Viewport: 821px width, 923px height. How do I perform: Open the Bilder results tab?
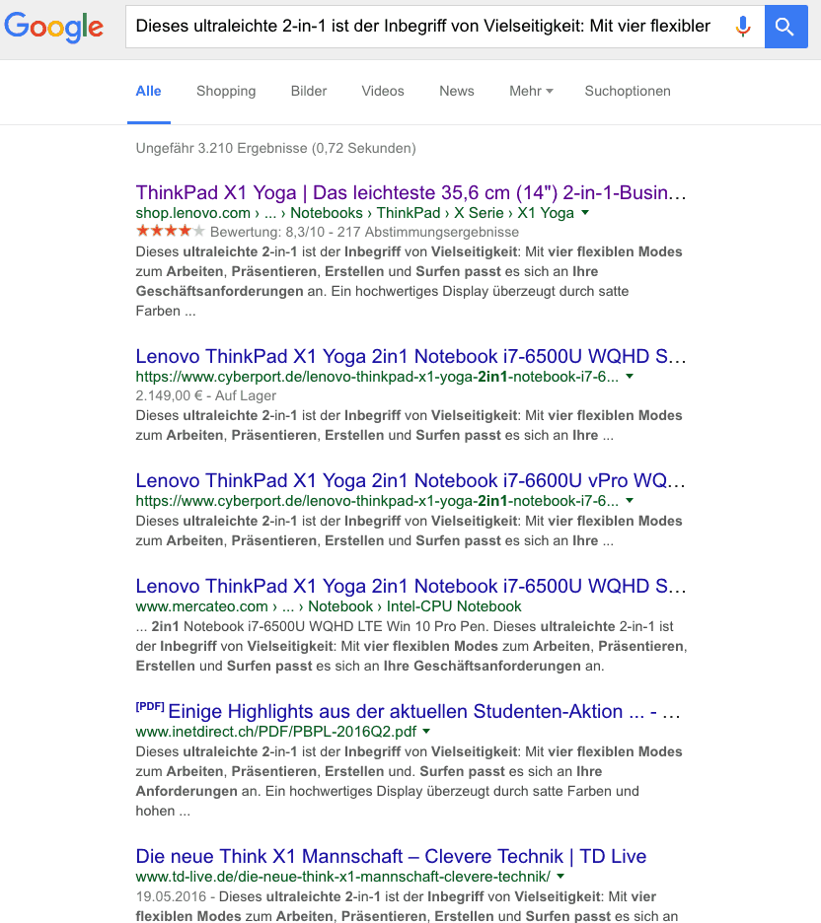tap(309, 91)
